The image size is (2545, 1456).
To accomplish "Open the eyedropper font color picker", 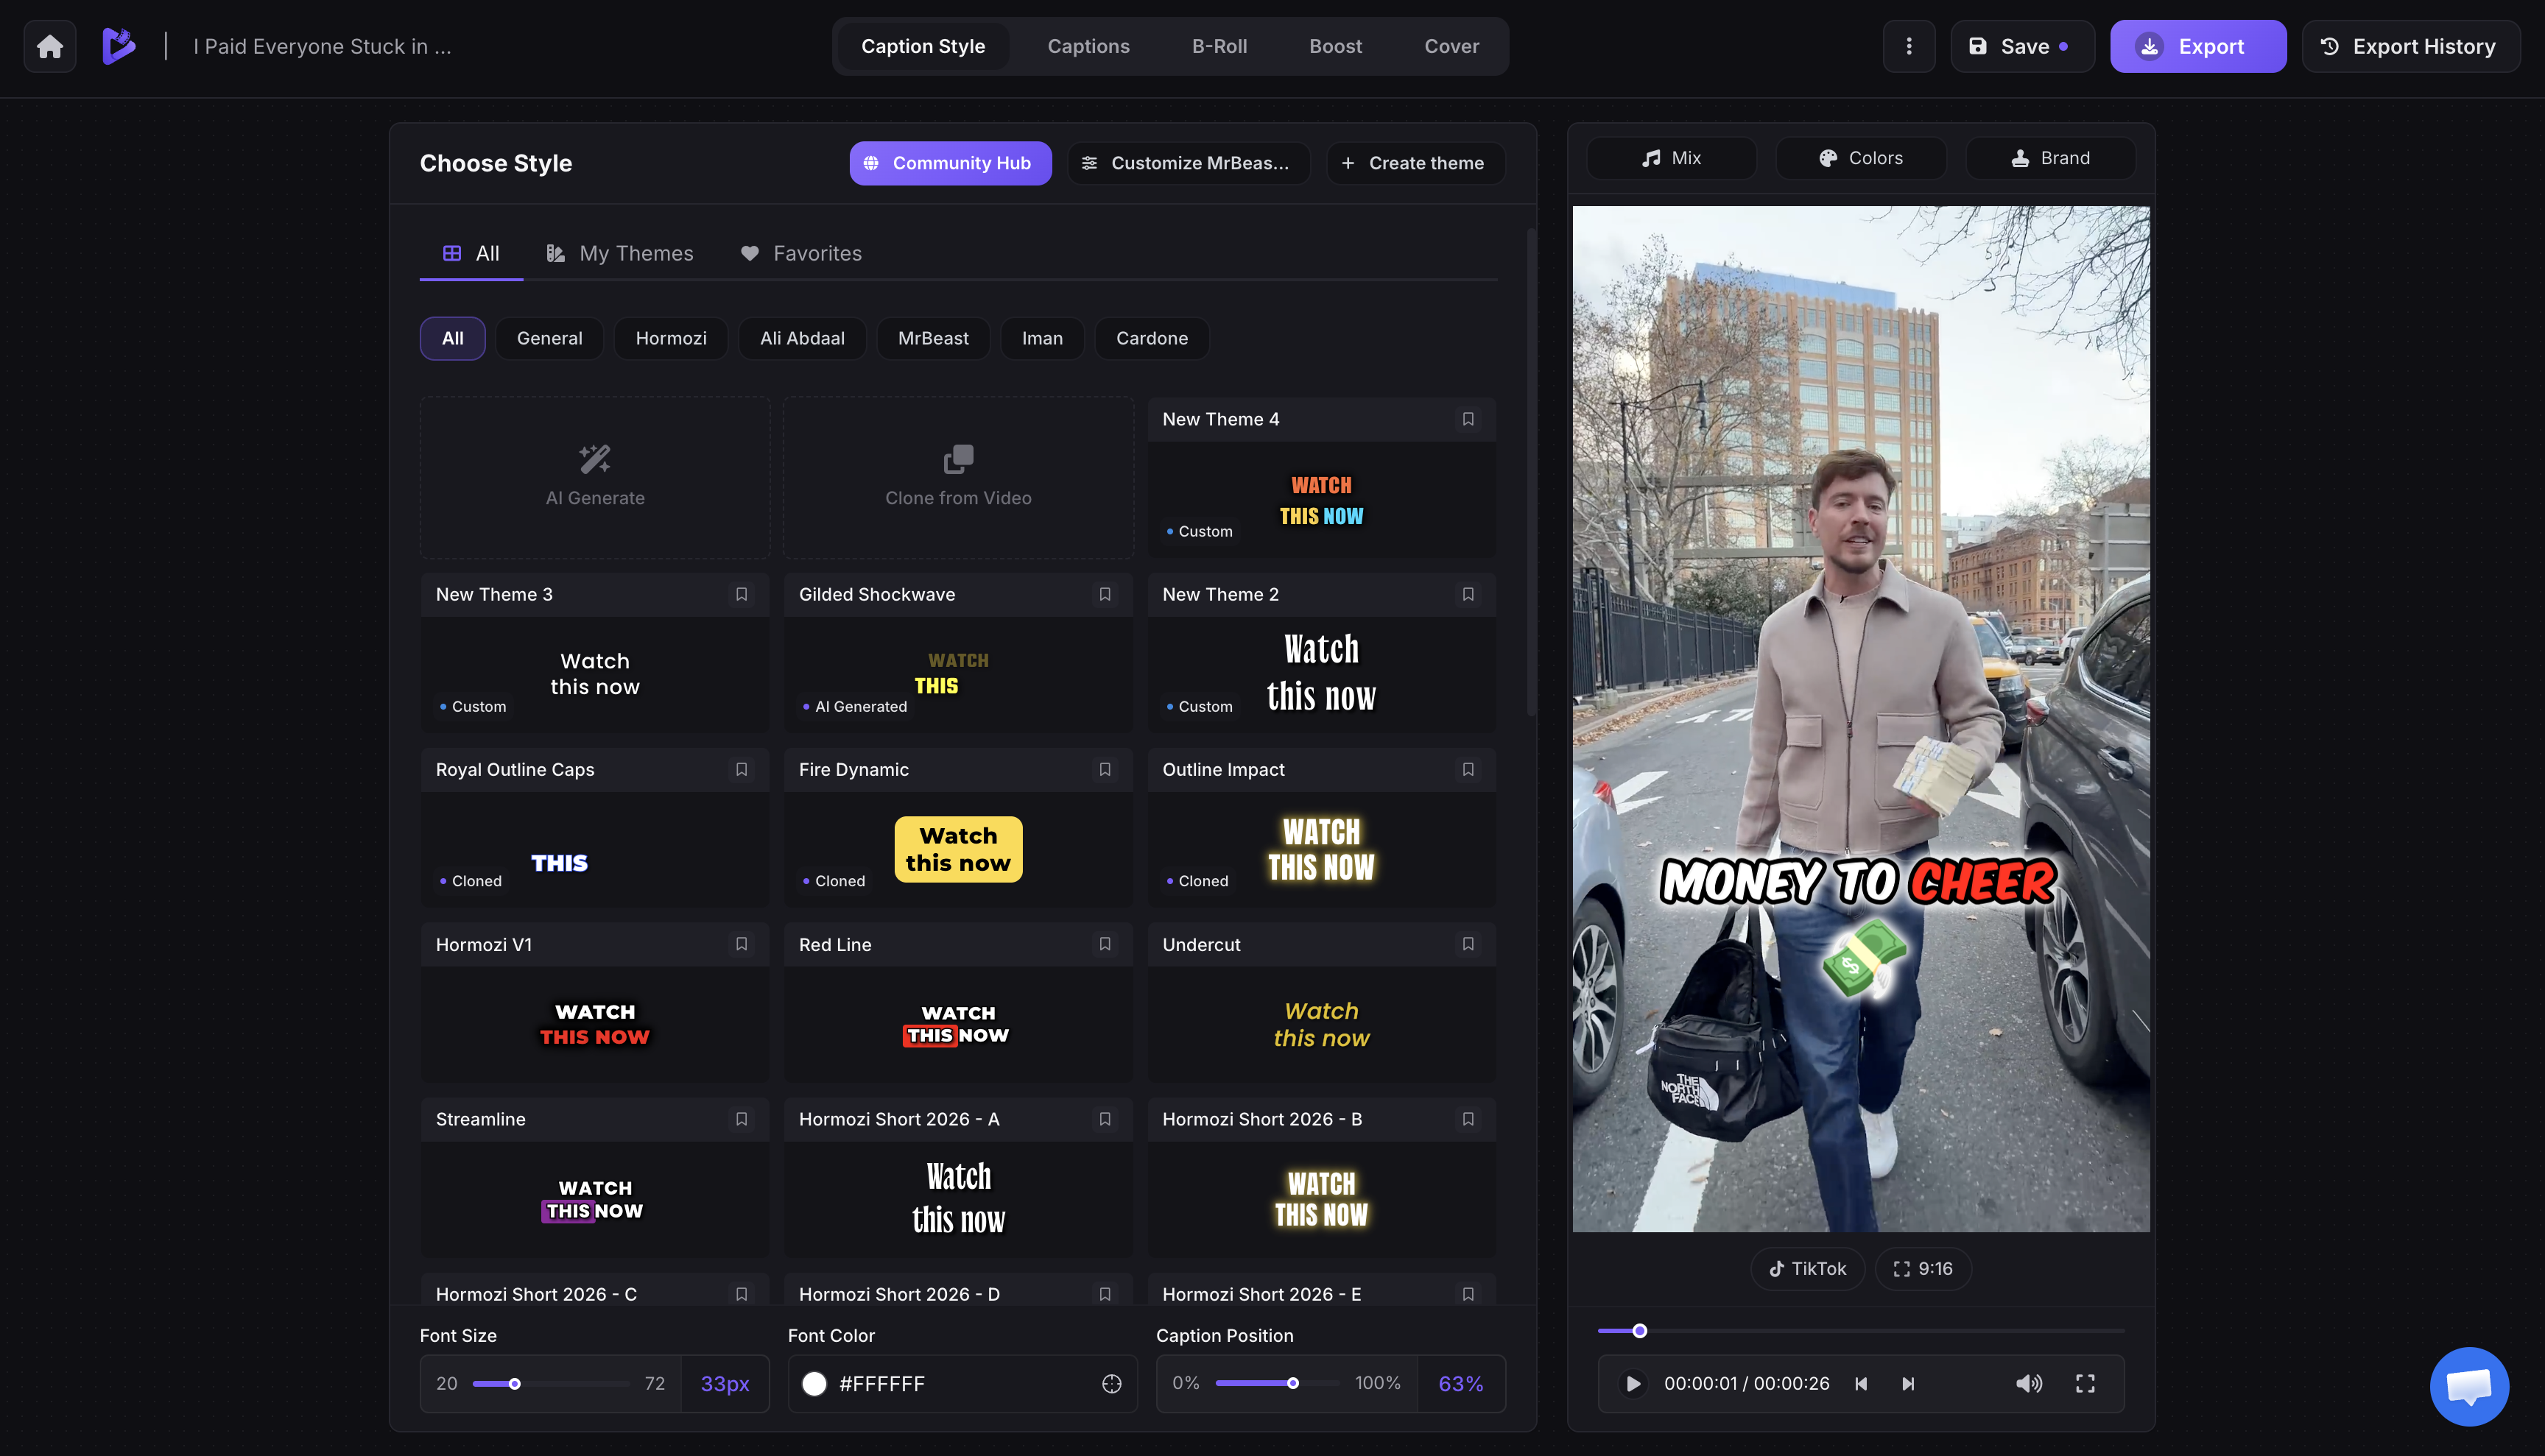I will click(x=1111, y=1383).
